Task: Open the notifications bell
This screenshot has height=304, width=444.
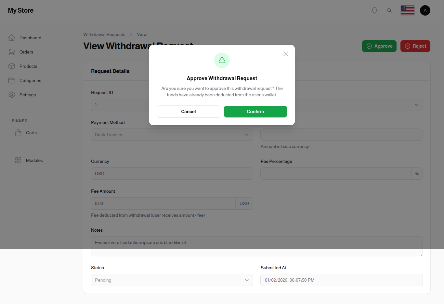Action: (x=374, y=10)
